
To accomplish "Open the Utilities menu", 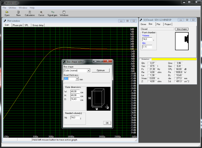I will (x=12, y=8).
